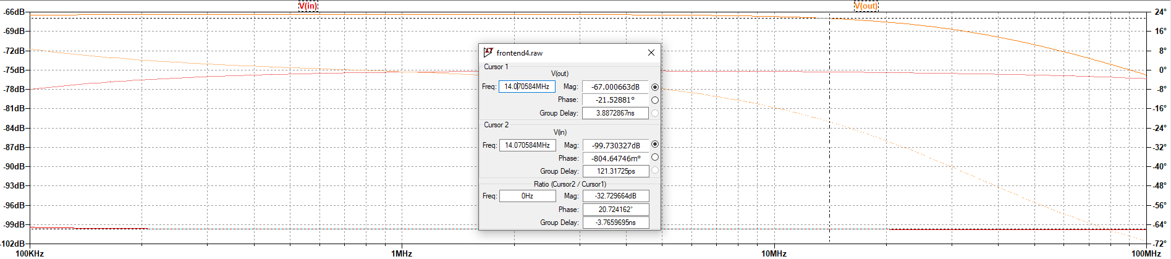Viewport: 1171px width, 259px height.
Task: Click Cursor 2 Freq input field
Action: click(527, 145)
